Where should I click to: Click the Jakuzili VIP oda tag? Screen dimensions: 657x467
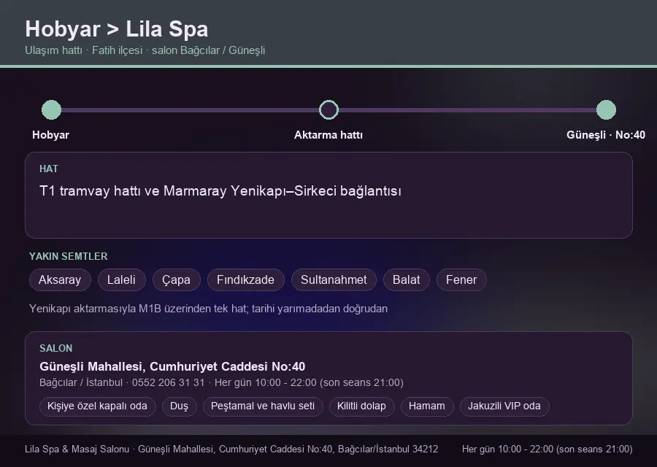pyautogui.click(x=504, y=406)
